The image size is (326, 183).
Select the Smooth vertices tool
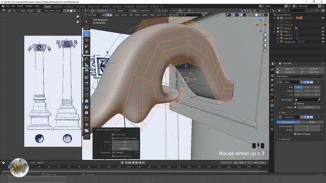click(87, 113)
